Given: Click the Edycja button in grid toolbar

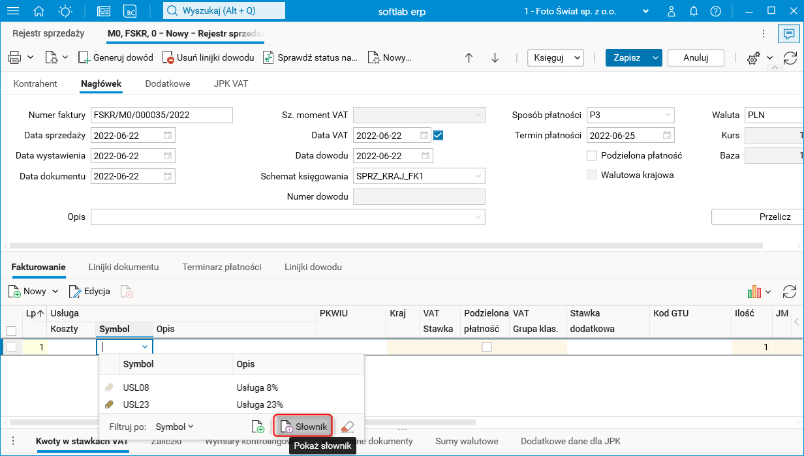Looking at the screenshot, I should tap(90, 291).
